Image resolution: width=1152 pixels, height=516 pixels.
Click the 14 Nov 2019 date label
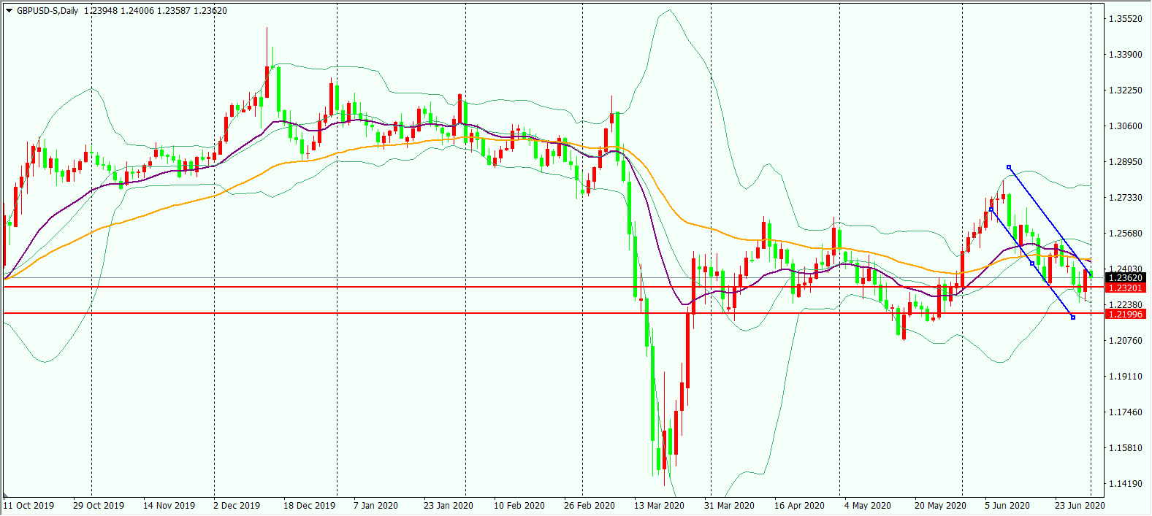169,505
